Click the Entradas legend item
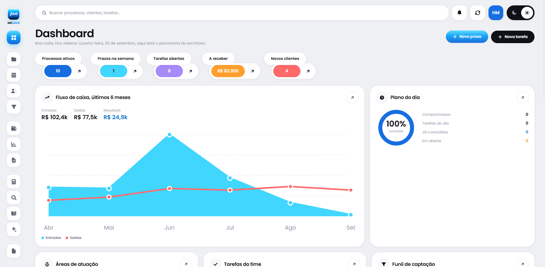The width and height of the screenshot is (545, 267). click(51, 238)
